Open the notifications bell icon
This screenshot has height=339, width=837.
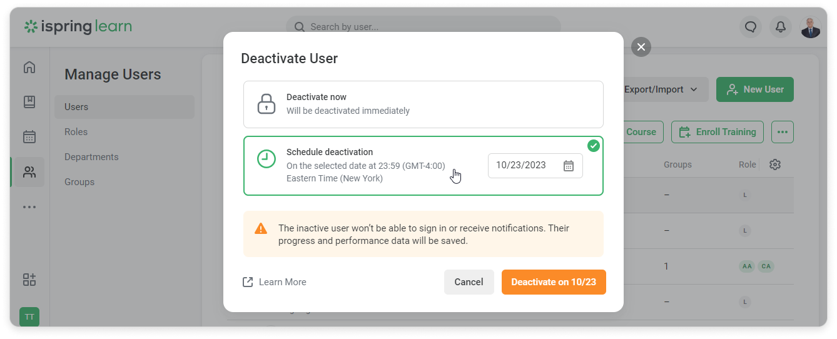click(x=781, y=27)
